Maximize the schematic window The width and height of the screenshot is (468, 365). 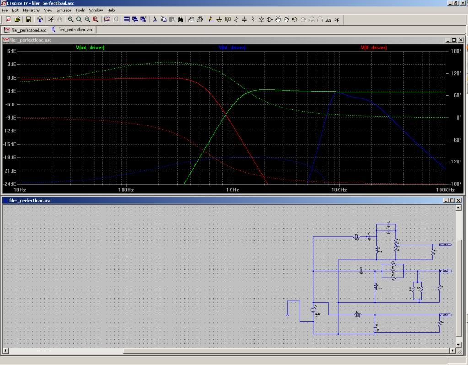pos(452,201)
